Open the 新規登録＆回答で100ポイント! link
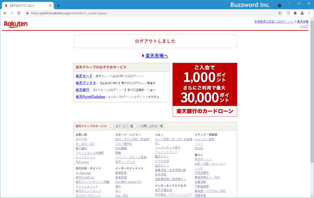Viewport: 314px width, 198px height. (274, 22)
